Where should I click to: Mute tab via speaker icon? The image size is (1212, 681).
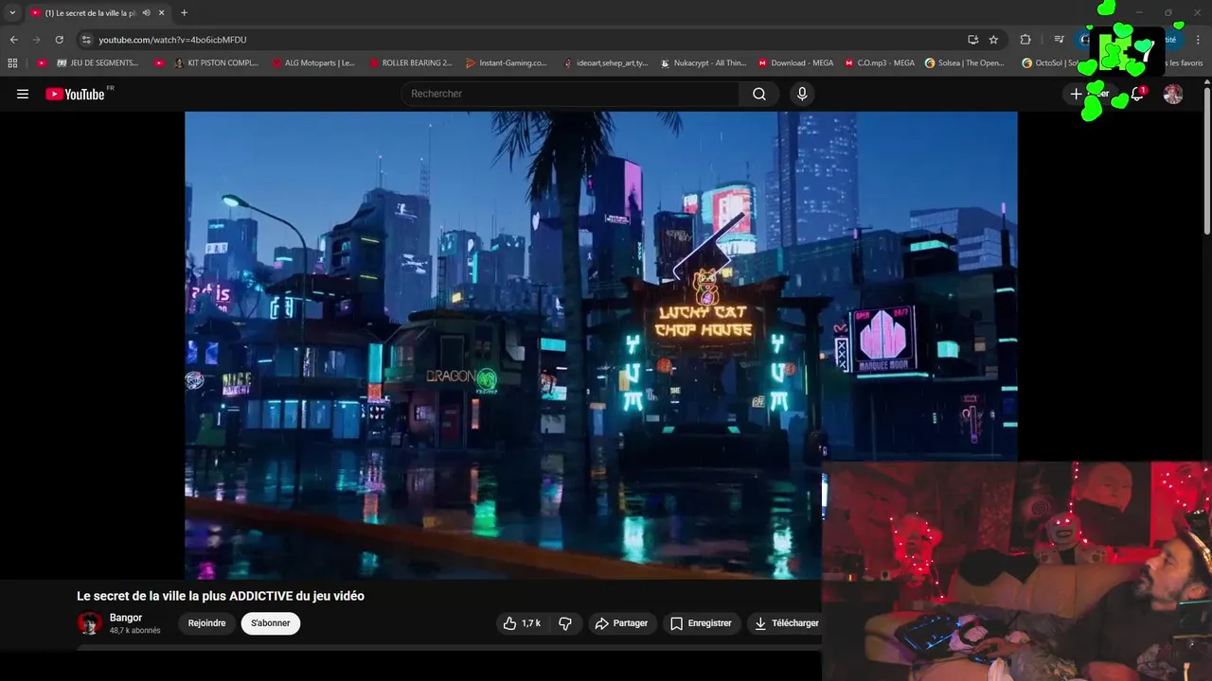pyautogui.click(x=147, y=13)
